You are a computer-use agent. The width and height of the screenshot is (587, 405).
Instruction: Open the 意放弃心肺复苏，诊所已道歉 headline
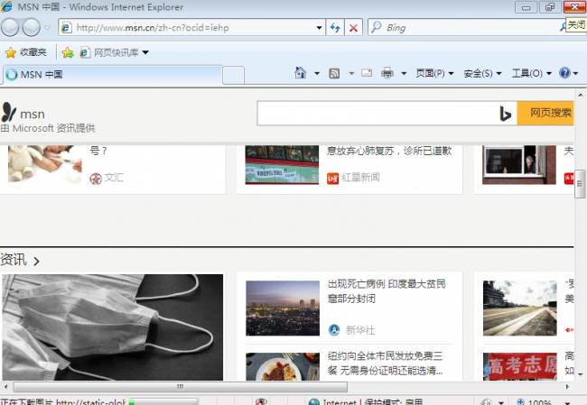point(389,151)
